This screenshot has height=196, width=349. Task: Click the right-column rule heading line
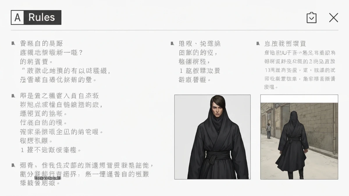(285, 44)
